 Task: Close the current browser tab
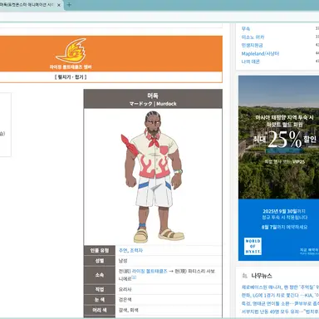pyautogui.click(x=59, y=5)
